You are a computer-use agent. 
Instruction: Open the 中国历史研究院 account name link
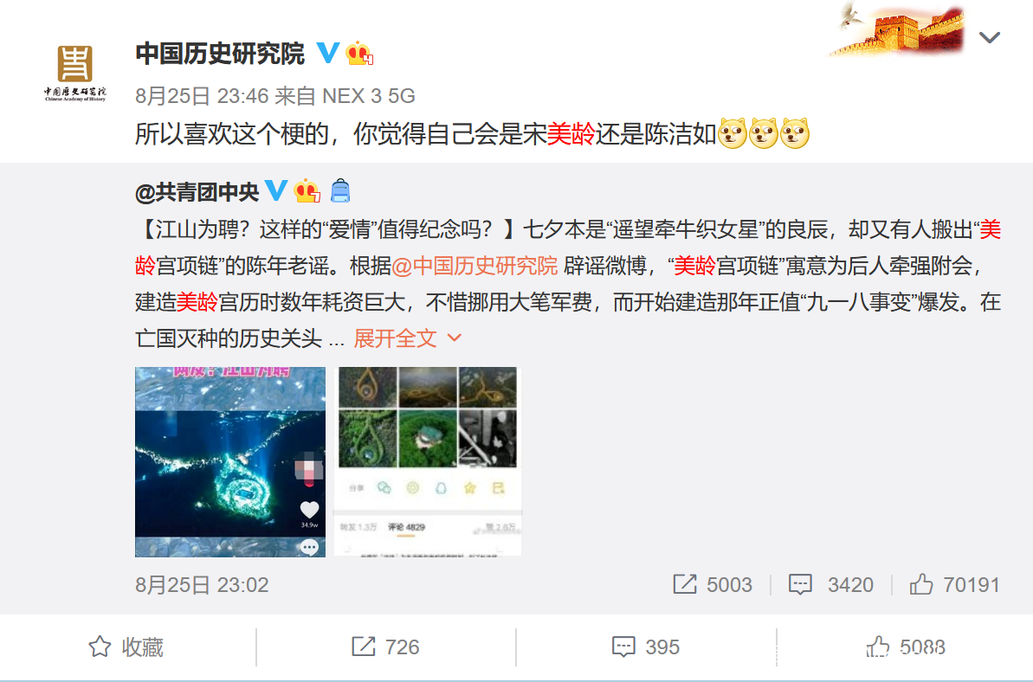coord(220,54)
